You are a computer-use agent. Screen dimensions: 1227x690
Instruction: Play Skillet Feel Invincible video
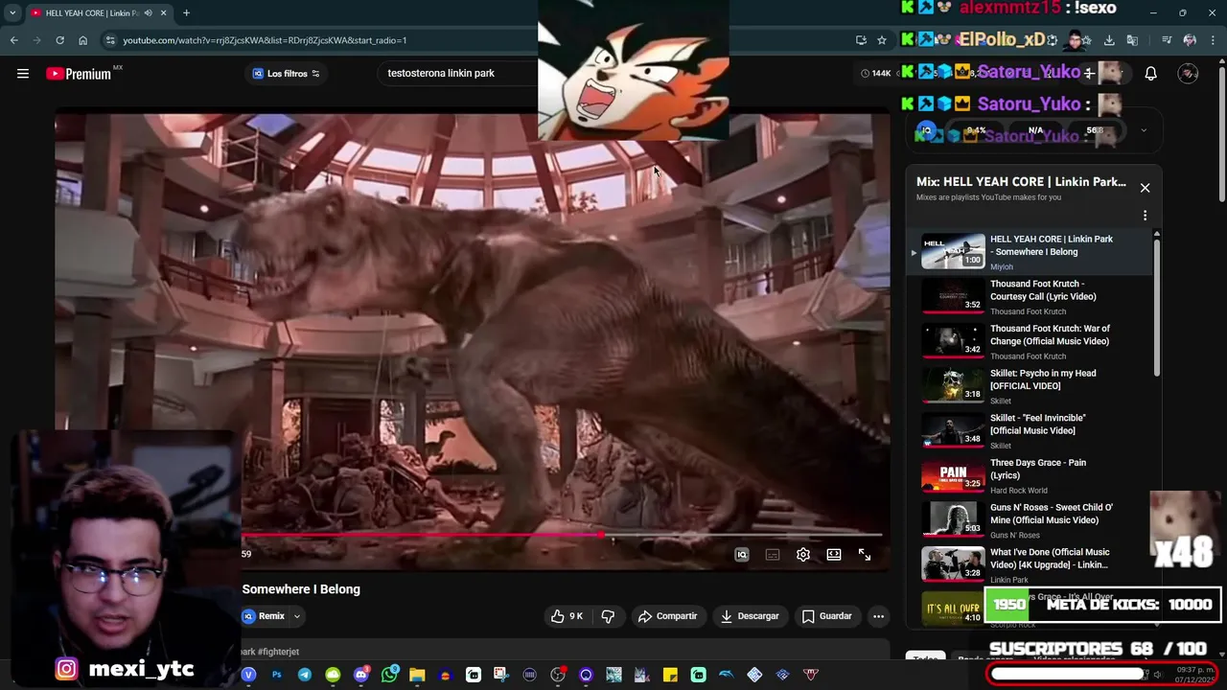(1030, 431)
